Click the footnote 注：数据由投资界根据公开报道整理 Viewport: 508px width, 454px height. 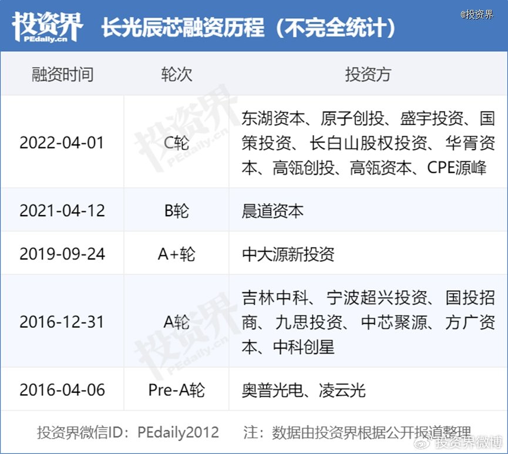click(x=357, y=432)
